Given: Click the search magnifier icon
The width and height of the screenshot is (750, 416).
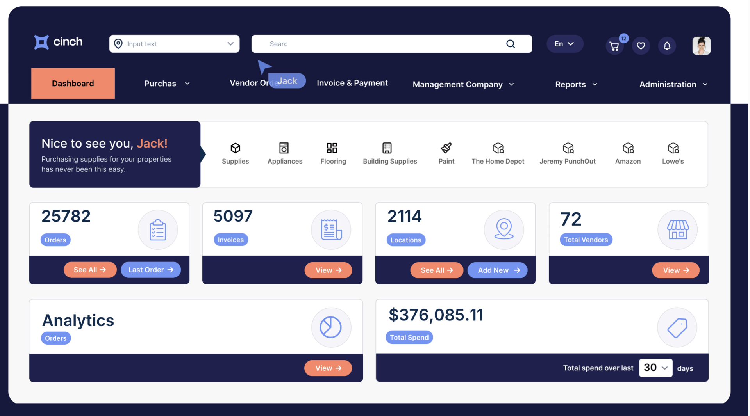Looking at the screenshot, I should coord(511,44).
